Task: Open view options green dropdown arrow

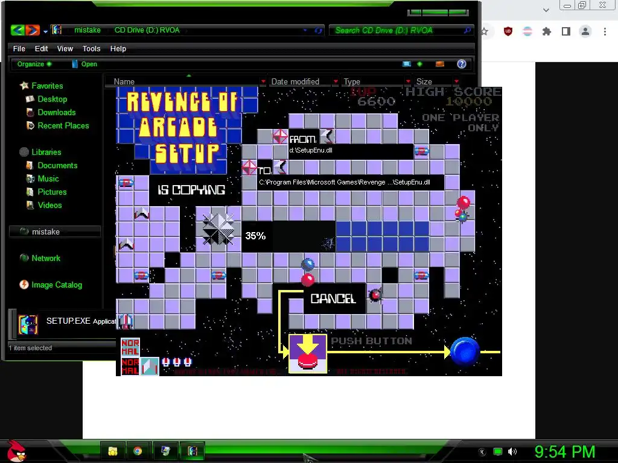Action: pyautogui.click(x=419, y=64)
